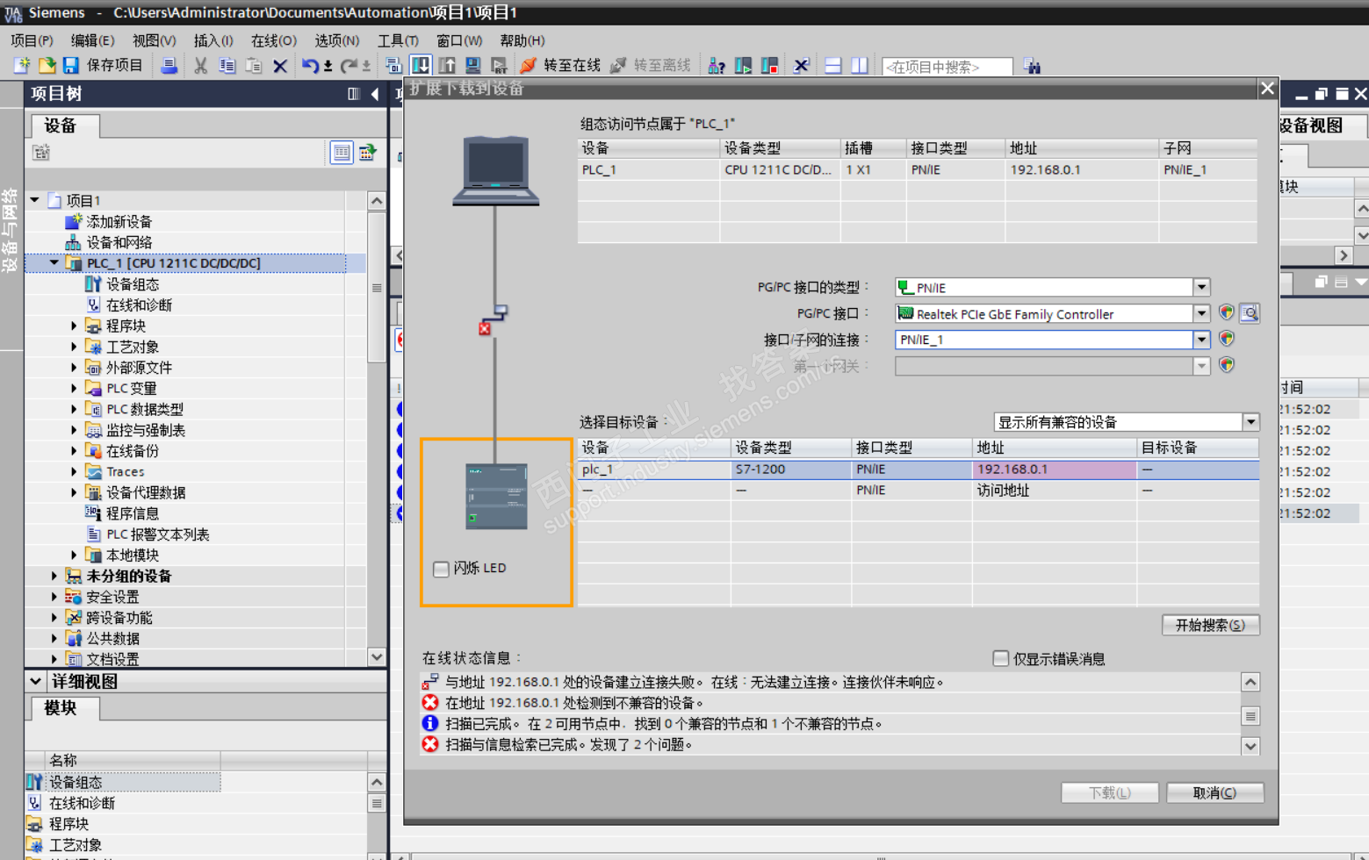Click the start CPU toolbar icon
Image resolution: width=1369 pixels, height=860 pixels.
743,66
